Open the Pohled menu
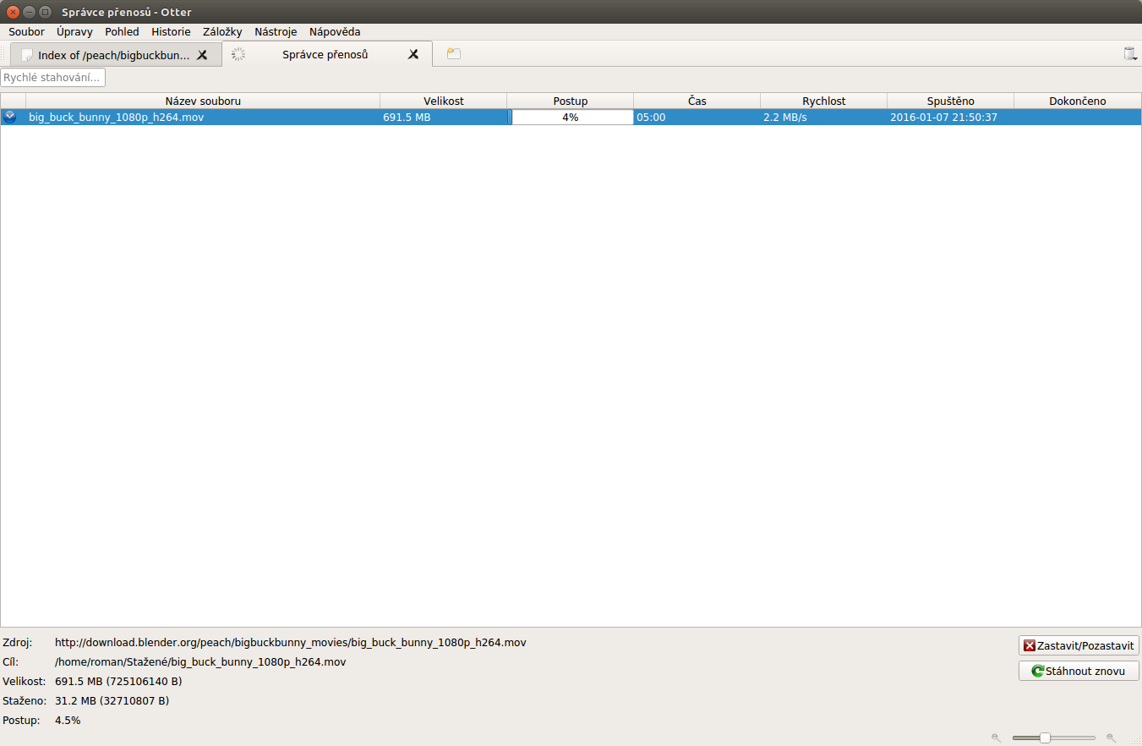The width and height of the screenshot is (1142, 746). (123, 32)
